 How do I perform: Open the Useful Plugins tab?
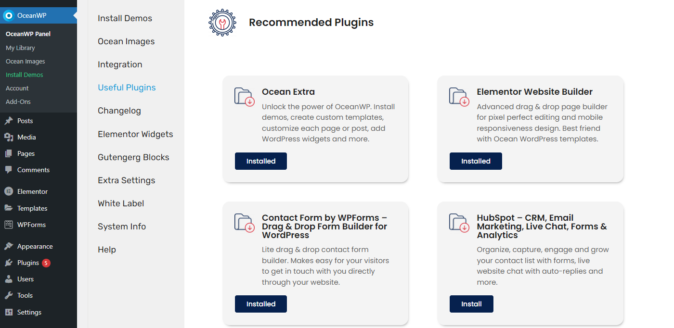click(x=127, y=88)
